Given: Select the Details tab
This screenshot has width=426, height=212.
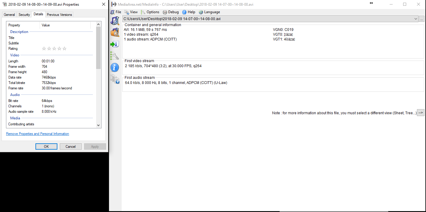Looking at the screenshot, I should 38,14.
